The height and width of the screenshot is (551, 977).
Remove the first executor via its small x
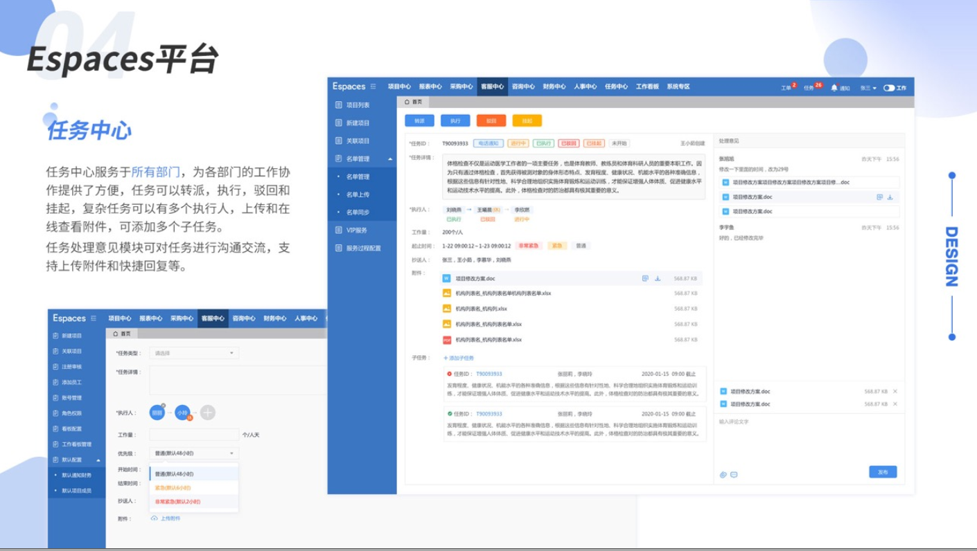[164, 406]
